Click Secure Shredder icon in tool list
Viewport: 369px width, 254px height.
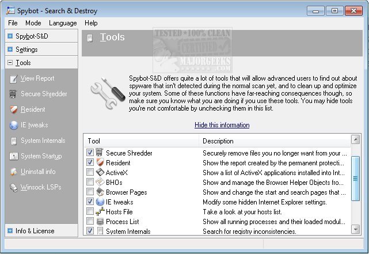click(x=100, y=153)
